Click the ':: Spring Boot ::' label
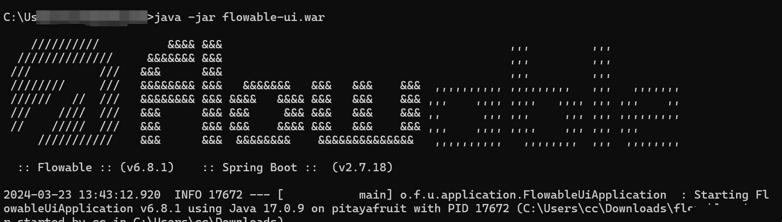782x222 pixels. pos(263,167)
